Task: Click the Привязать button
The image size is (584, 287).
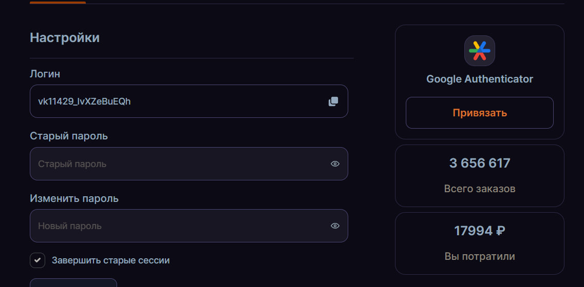Action: (480, 113)
